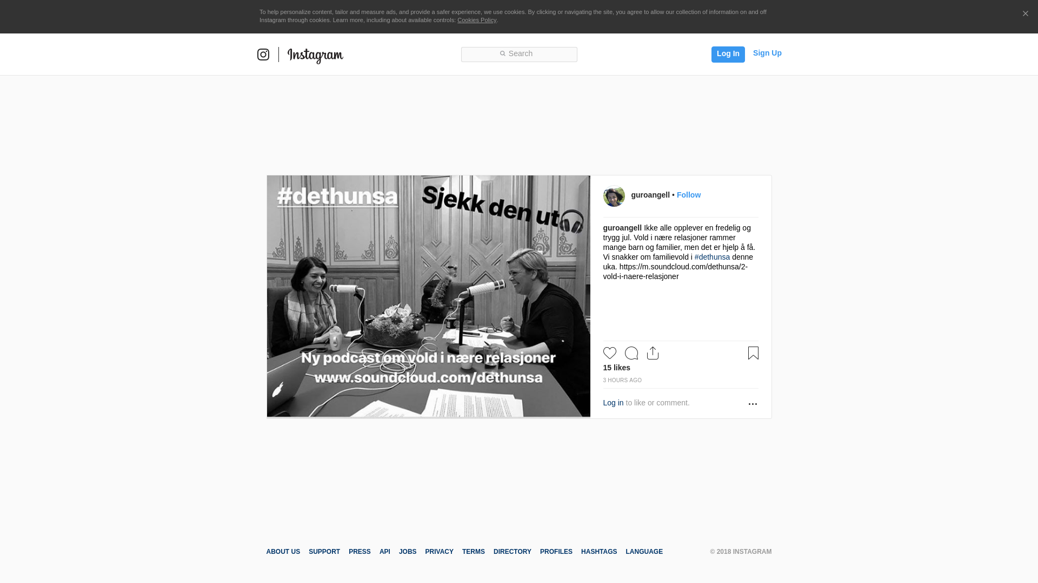Click Log in to comment link
This screenshot has width=1038, height=583.
pyautogui.click(x=613, y=403)
